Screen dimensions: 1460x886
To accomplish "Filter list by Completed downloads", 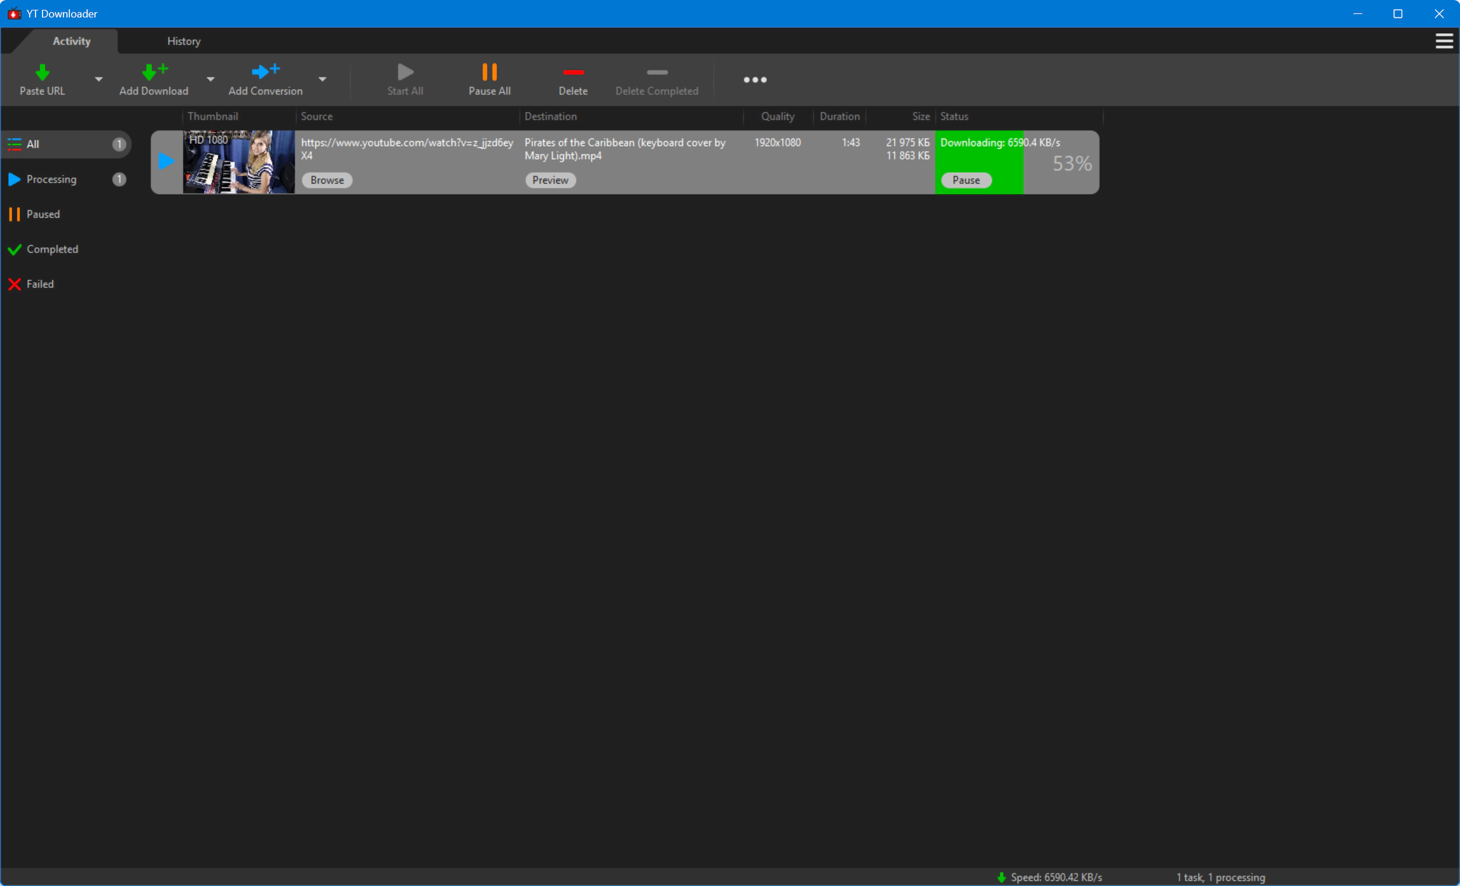I will pos(52,249).
